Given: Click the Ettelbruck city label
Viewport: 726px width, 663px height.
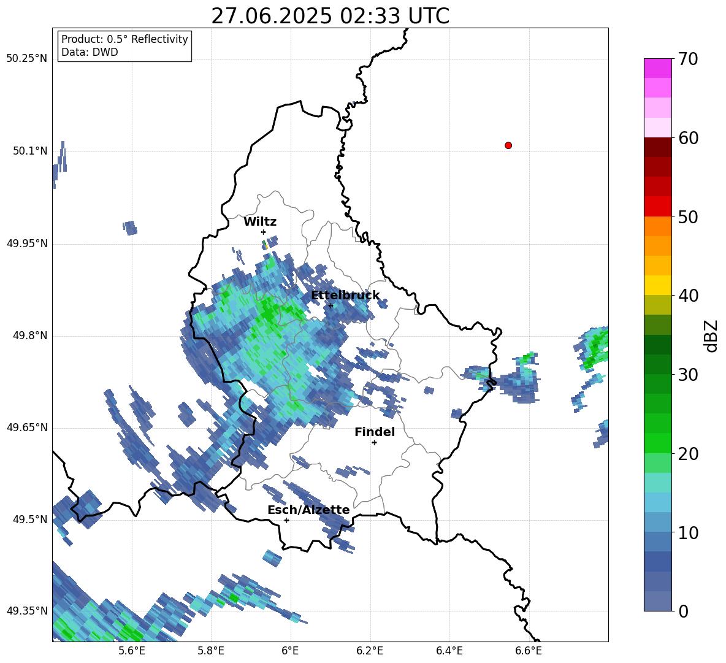Looking at the screenshot, I should point(345,296).
